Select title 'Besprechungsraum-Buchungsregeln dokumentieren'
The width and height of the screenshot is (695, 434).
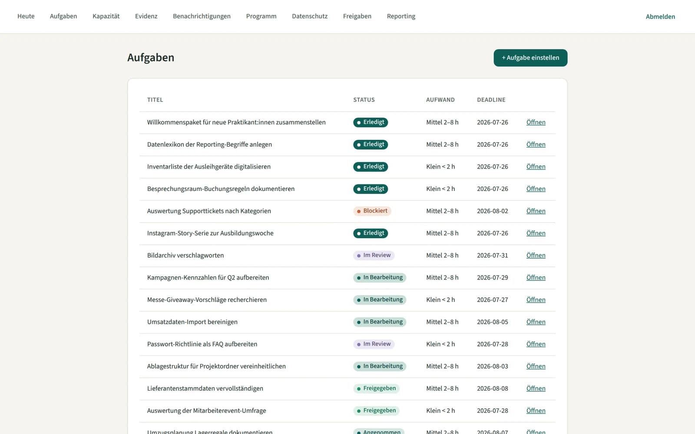pos(221,189)
